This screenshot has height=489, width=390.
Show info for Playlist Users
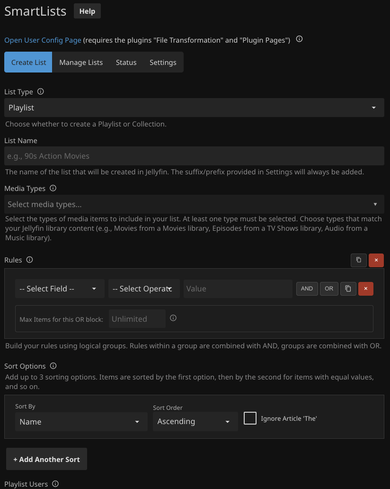(55, 484)
